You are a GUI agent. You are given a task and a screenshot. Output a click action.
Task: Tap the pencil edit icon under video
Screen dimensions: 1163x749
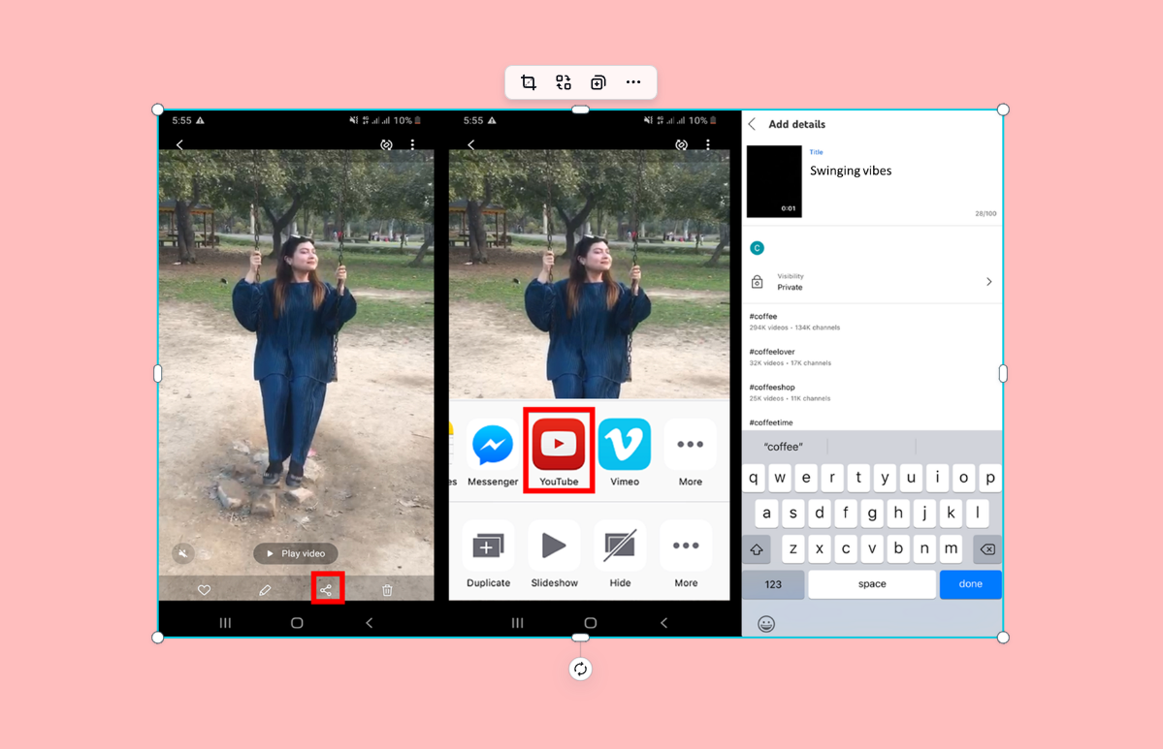[x=265, y=590]
